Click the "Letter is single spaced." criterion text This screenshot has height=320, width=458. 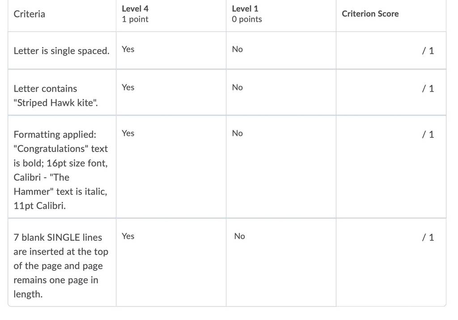tap(62, 51)
